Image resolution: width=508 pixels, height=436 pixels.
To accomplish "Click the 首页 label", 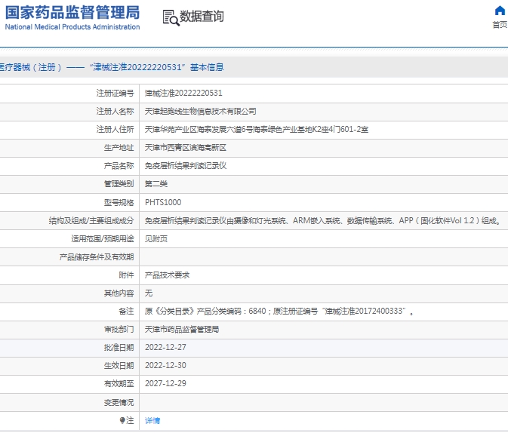I will click(500, 25).
